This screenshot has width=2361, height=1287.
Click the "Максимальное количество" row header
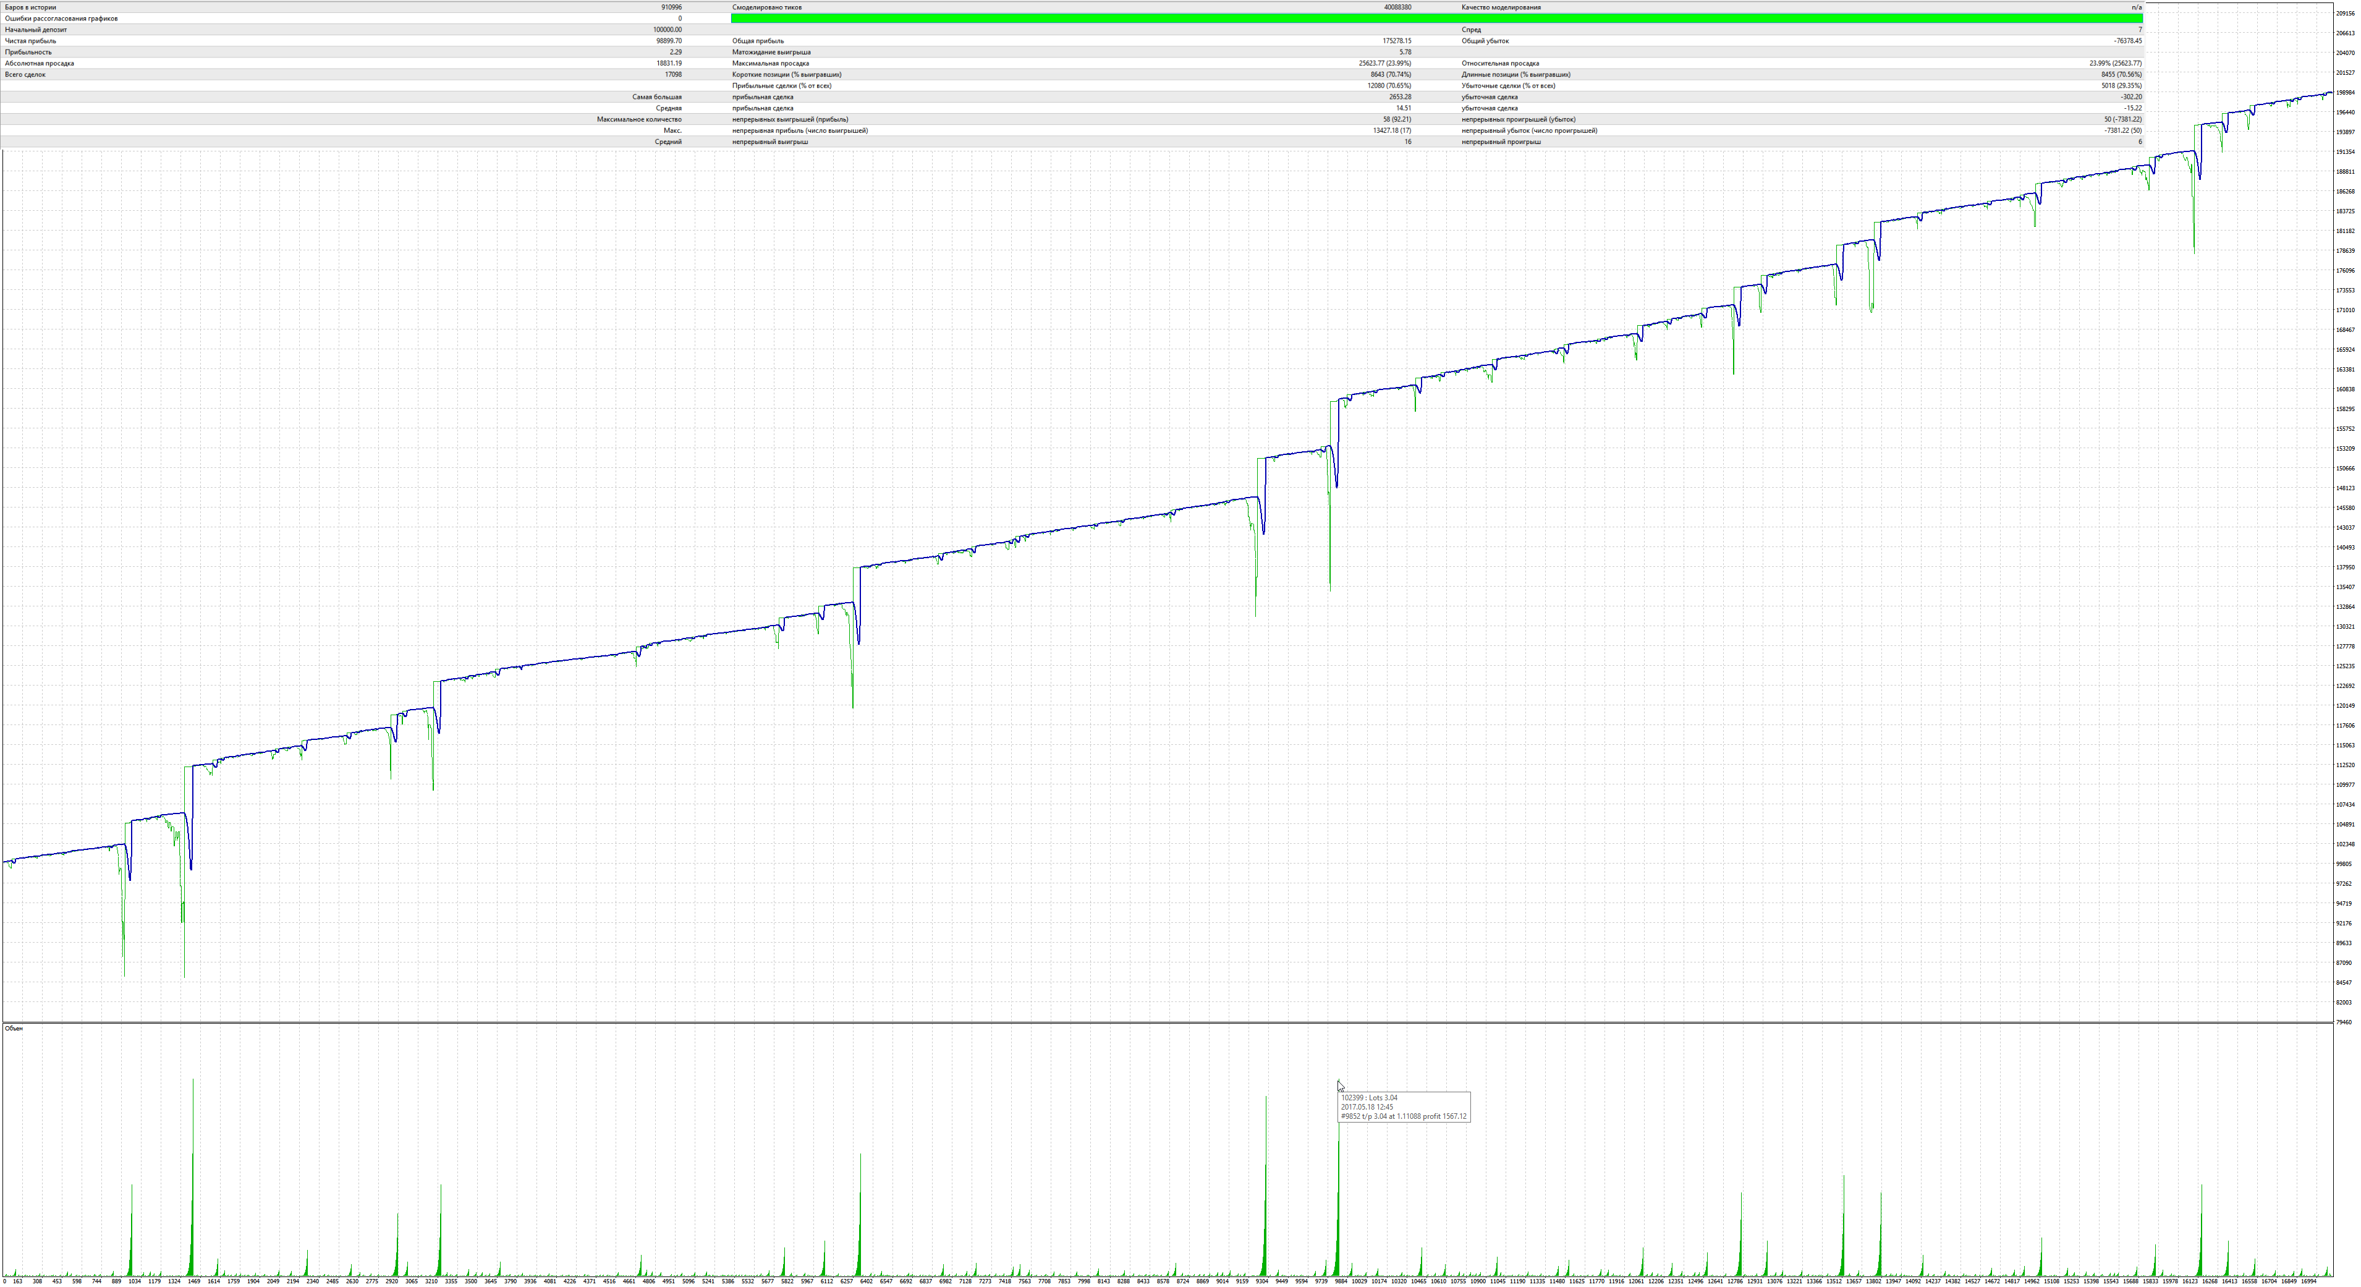[640, 119]
